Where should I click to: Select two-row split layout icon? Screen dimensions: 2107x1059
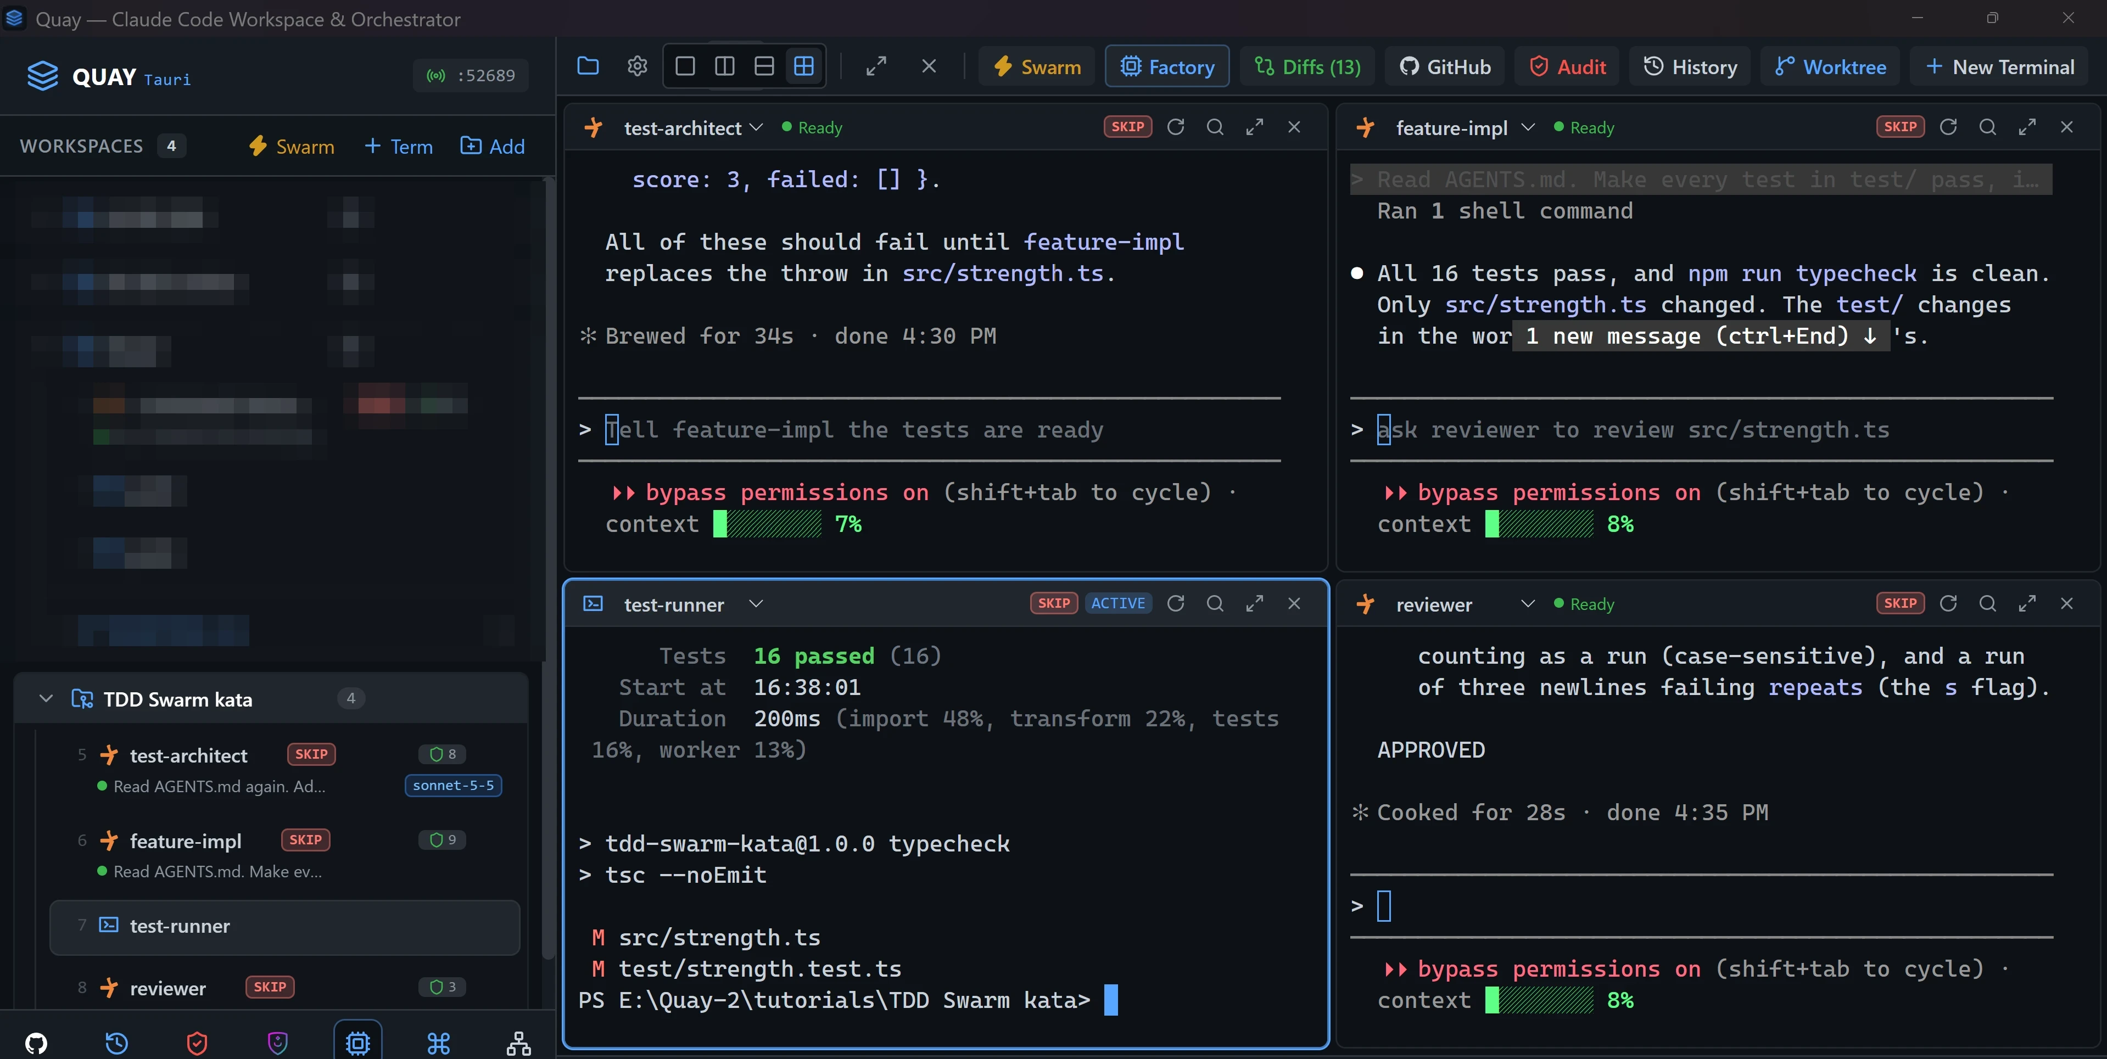pyautogui.click(x=764, y=66)
